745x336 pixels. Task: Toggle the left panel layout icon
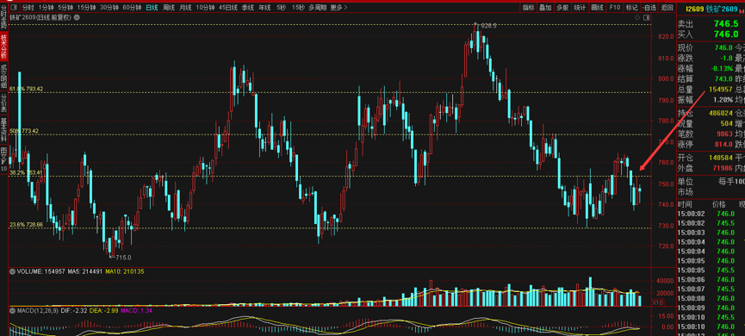point(13,8)
